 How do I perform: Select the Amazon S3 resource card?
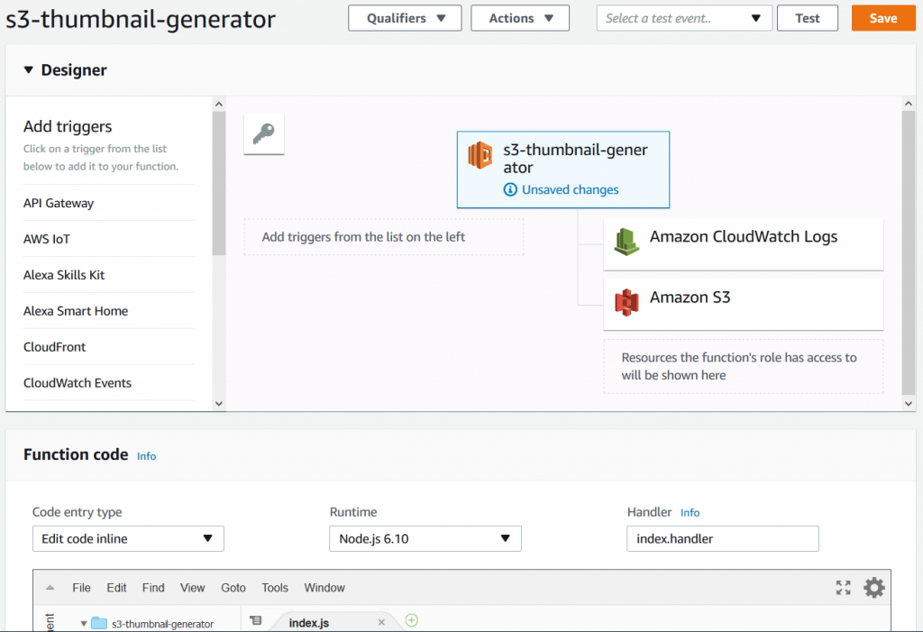click(744, 305)
